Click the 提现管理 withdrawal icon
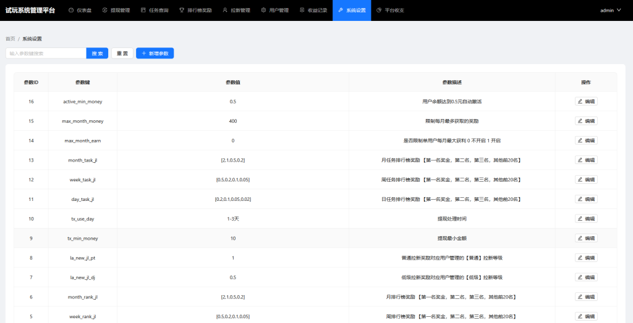The height and width of the screenshot is (323, 633). (104, 10)
